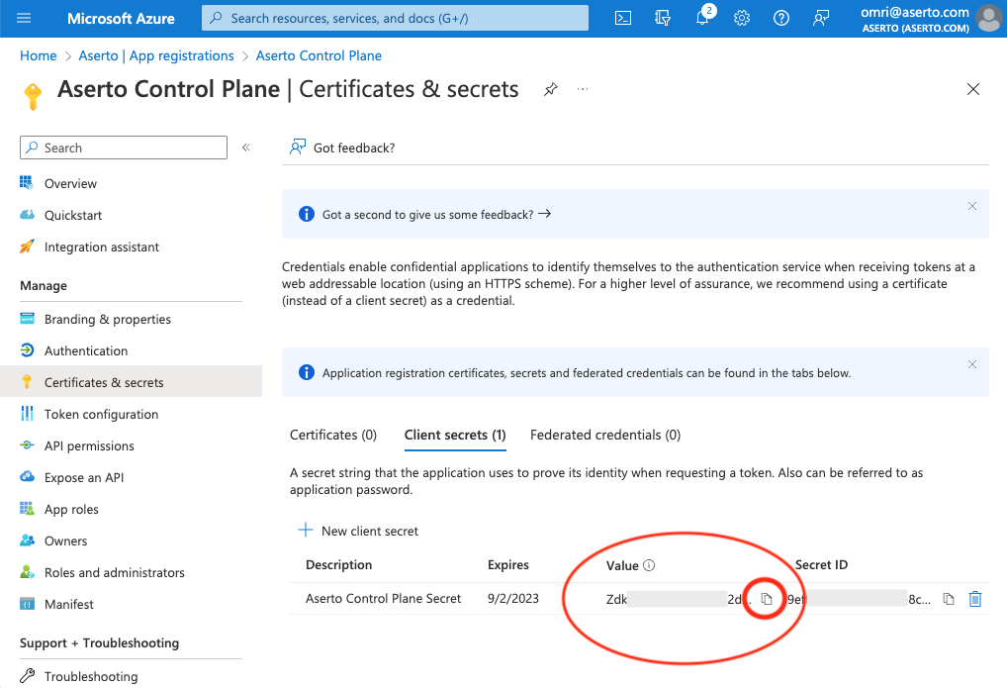
Task: Copy the Secret ID to clipboard
Action: pos(949,599)
